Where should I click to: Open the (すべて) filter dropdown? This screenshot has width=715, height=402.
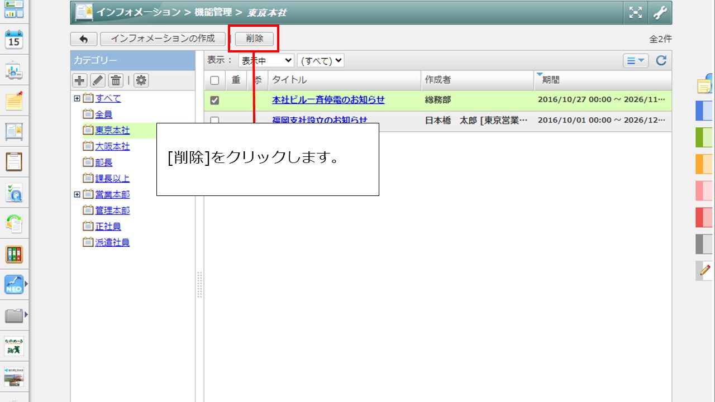pyautogui.click(x=321, y=60)
